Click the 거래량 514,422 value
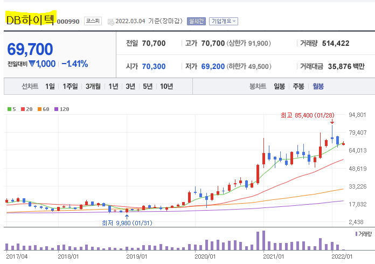Image resolution: width=375 pixels, height=264 pixels. pyautogui.click(x=336, y=43)
